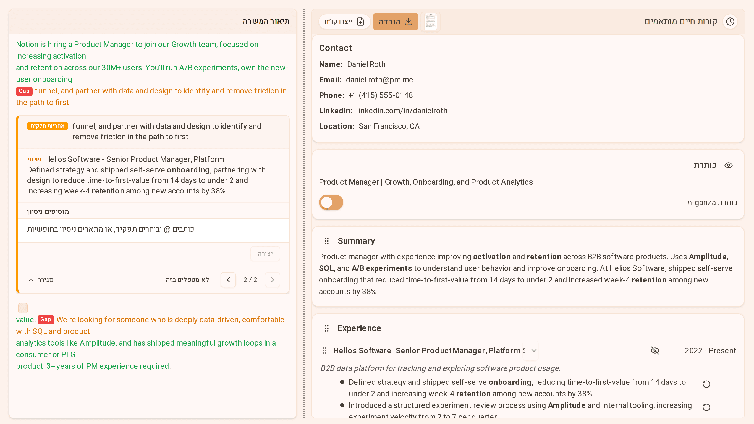Viewport: 754px width, 424px height.
Task: Go to previous suggestion arrow
Action: tap(228, 280)
